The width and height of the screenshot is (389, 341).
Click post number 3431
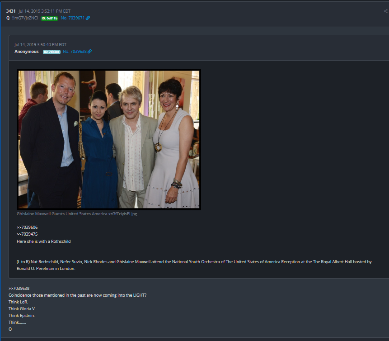pos(11,11)
